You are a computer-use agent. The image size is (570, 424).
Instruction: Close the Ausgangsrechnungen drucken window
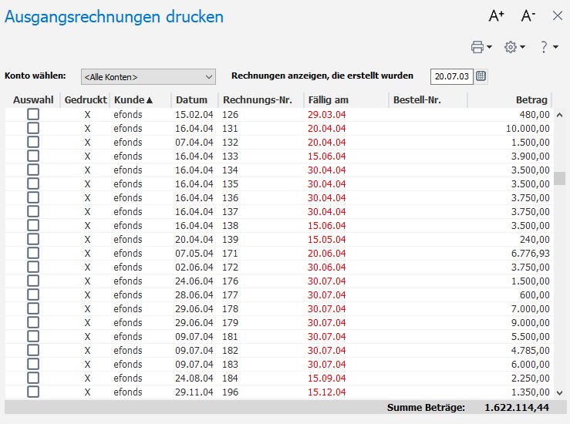coord(558,16)
